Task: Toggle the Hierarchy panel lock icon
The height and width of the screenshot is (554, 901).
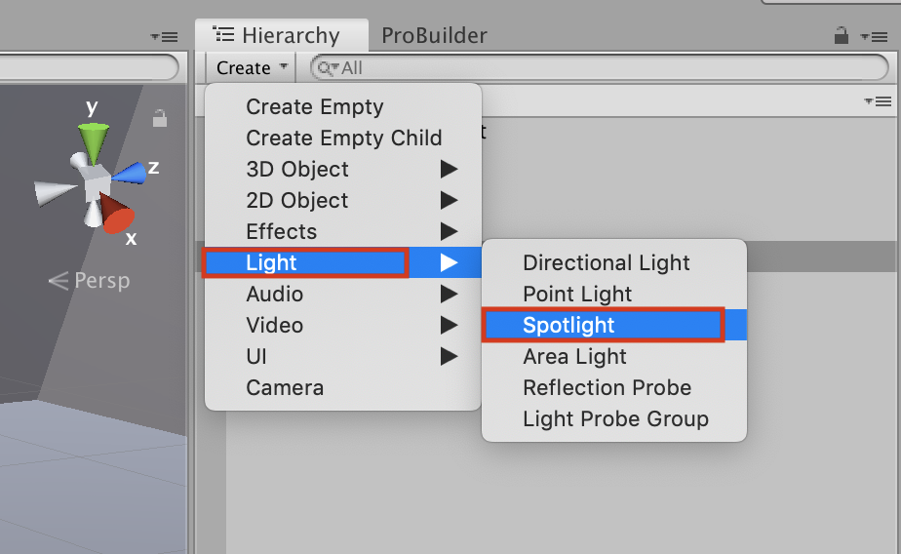Action: (x=841, y=36)
